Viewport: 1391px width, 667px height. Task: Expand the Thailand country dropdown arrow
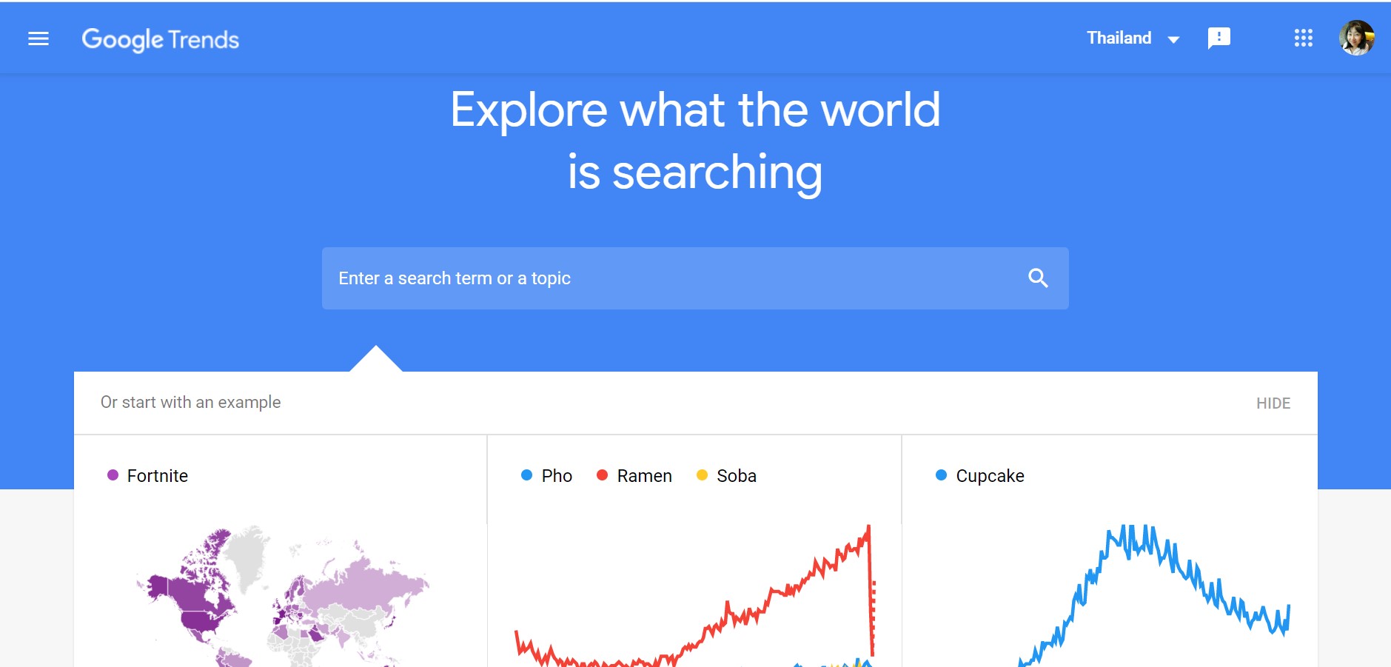click(x=1173, y=39)
